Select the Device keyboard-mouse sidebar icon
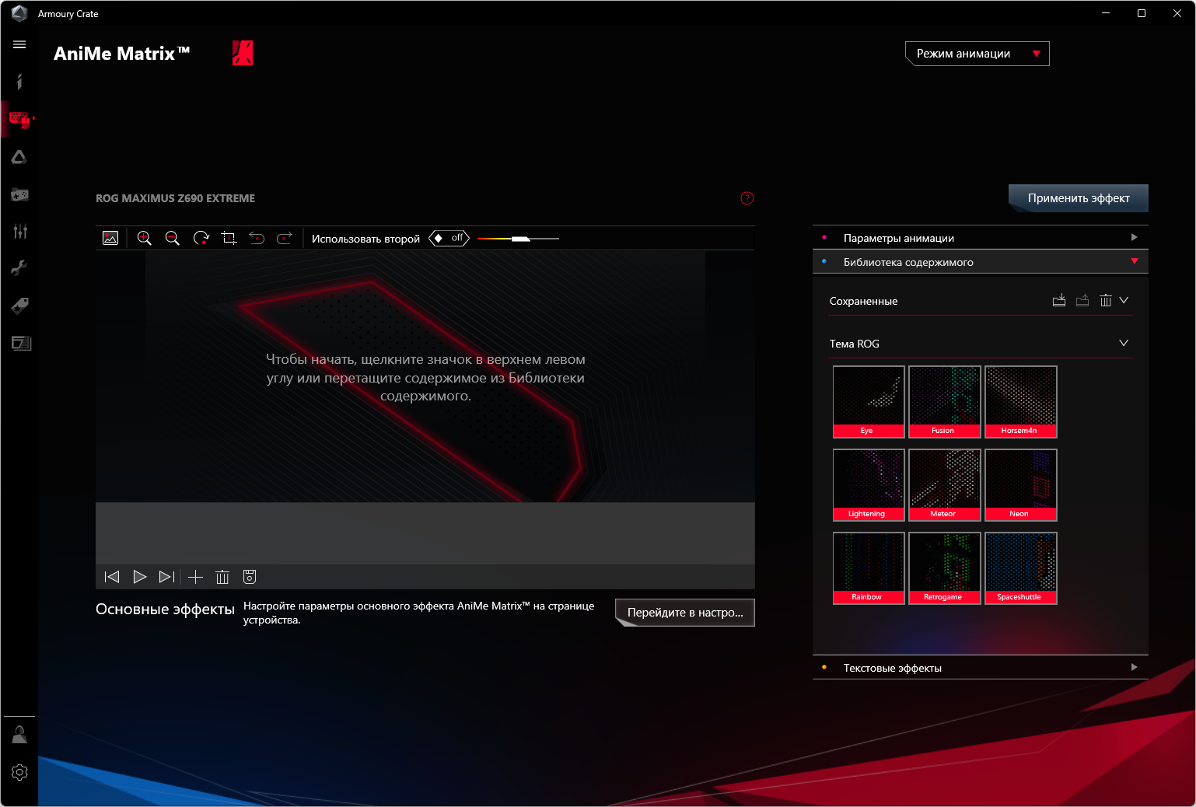1196x807 pixels. pos(19,119)
